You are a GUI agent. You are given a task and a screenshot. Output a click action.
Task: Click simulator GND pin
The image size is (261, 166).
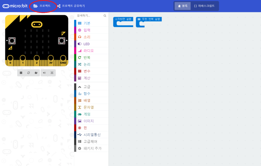pyautogui.click(x=63, y=60)
